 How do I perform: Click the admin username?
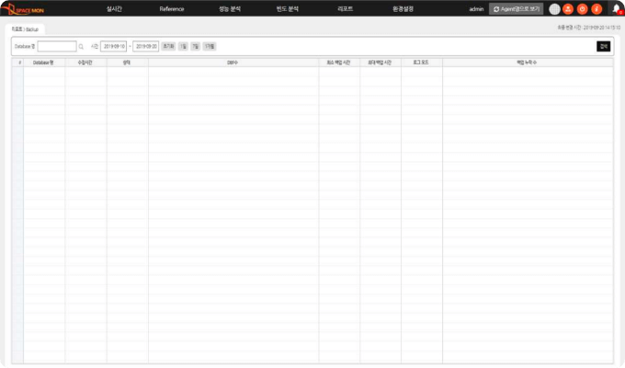coord(476,9)
